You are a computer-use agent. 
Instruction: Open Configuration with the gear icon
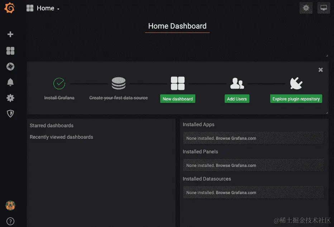click(10, 98)
